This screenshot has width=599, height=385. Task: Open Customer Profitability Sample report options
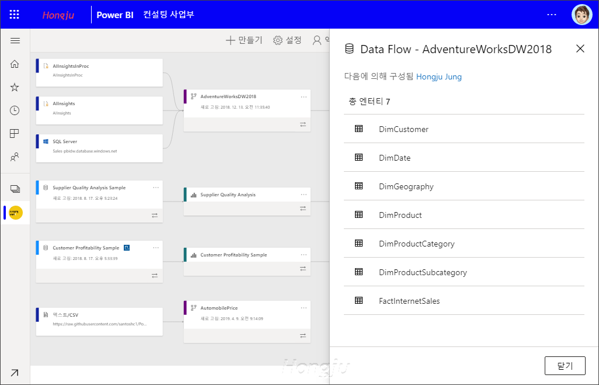click(304, 255)
